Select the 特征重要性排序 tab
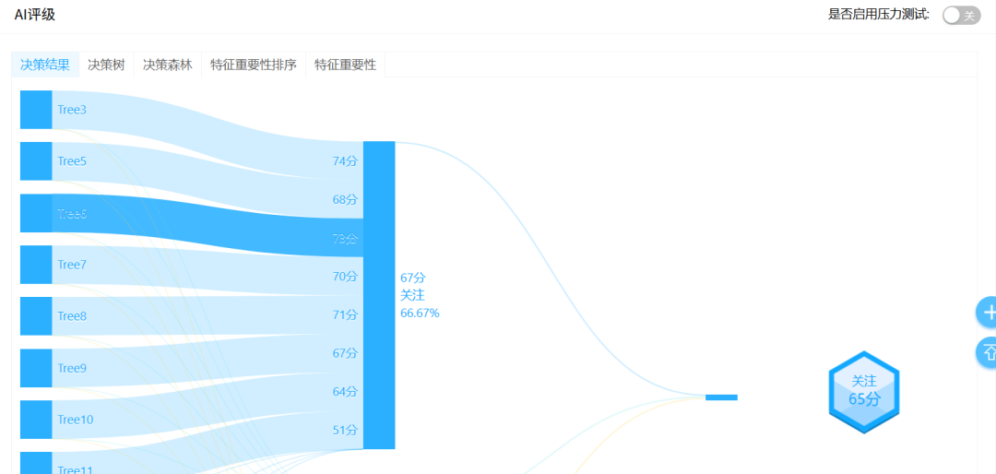This screenshot has width=996, height=474. (254, 65)
